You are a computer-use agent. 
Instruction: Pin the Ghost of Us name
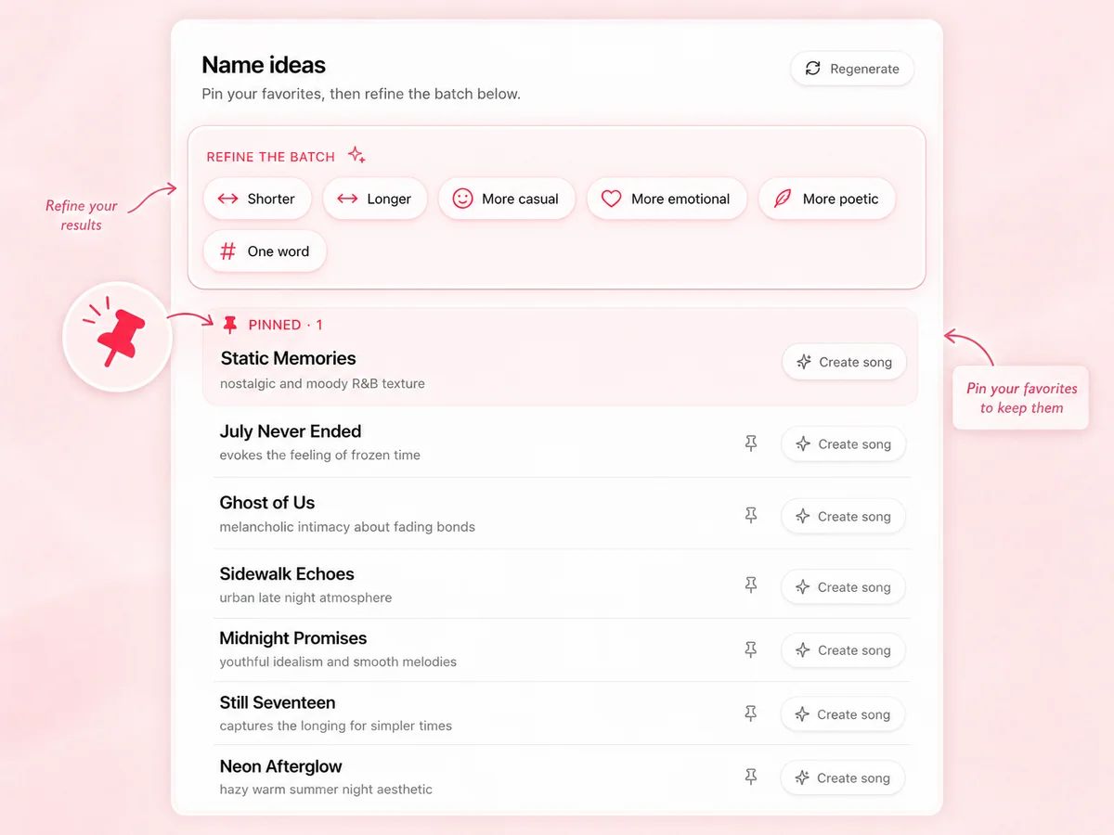coord(751,516)
